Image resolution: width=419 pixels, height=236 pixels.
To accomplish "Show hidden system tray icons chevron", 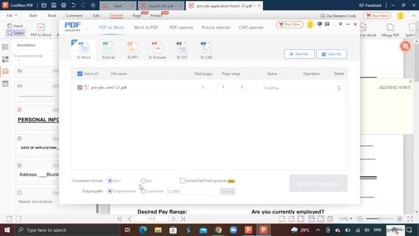I will (318, 230).
